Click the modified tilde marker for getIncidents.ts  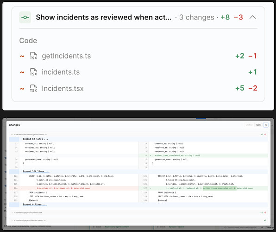pyautogui.click(x=22, y=56)
